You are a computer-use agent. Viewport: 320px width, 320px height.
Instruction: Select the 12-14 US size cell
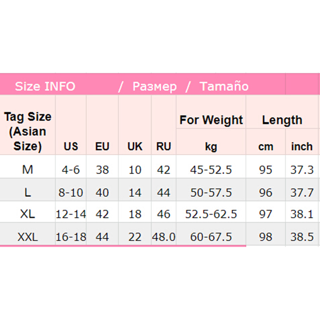click(71, 214)
